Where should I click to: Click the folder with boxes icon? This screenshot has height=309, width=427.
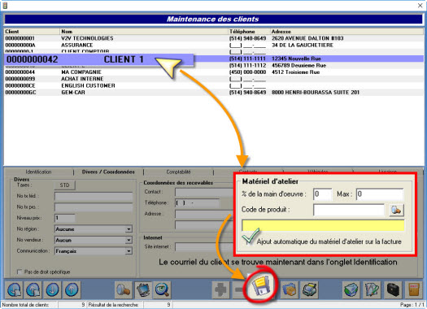290,290
